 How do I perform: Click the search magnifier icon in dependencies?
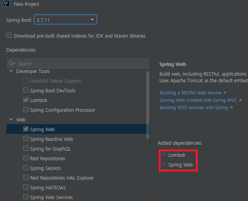pyautogui.click(x=12, y=63)
